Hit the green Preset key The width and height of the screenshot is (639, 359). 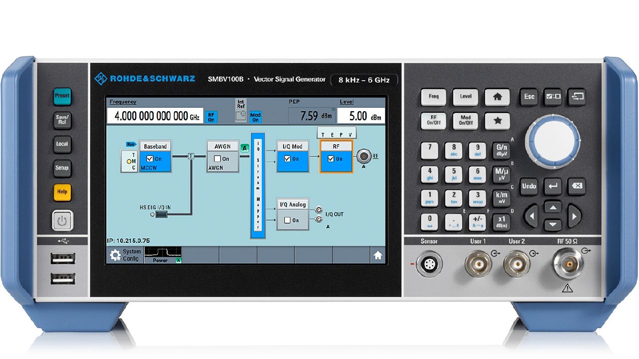[62, 96]
